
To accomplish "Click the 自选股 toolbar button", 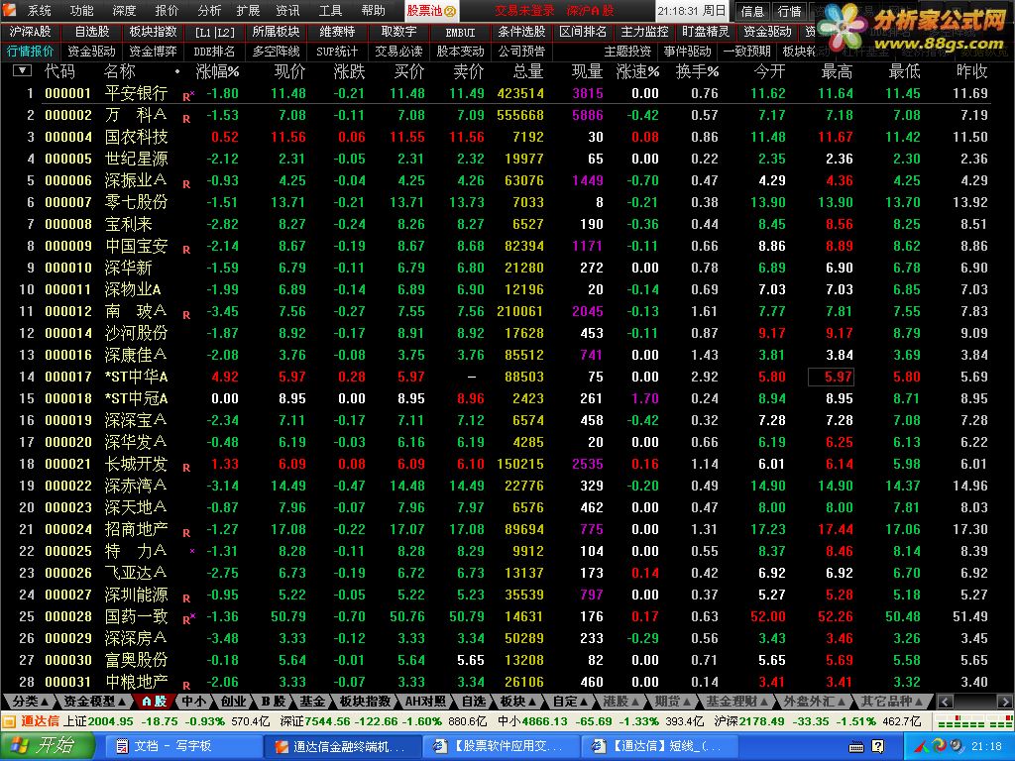I will (x=91, y=32).
